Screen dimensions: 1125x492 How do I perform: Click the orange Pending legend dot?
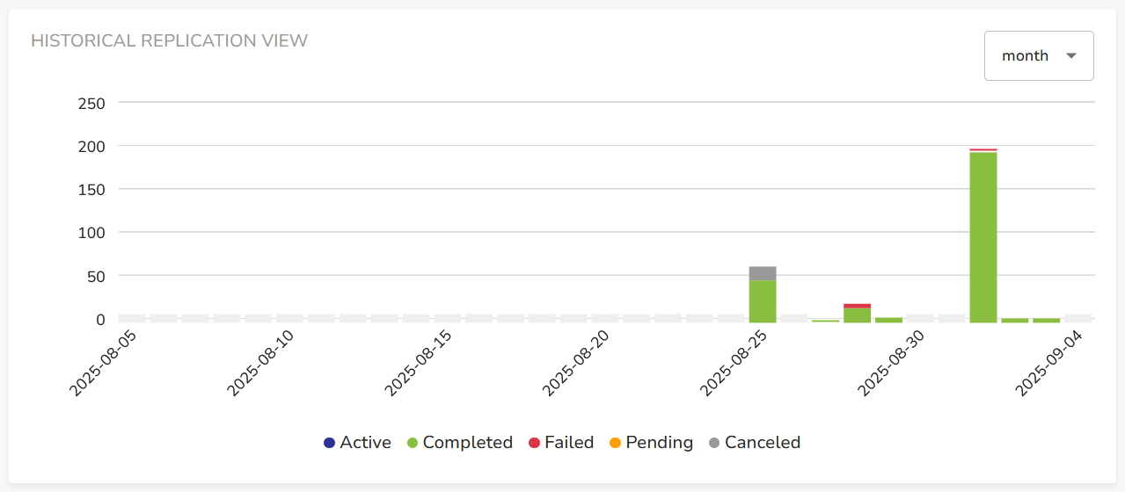click(x=615, y=443)
